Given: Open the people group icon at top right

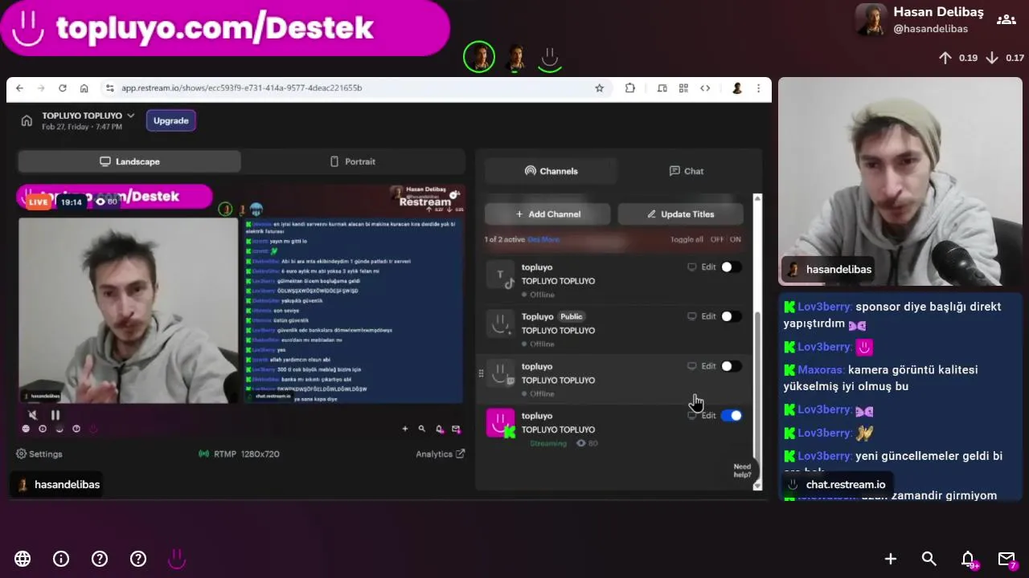Looking at the screenshot, I should (1006, 19).
